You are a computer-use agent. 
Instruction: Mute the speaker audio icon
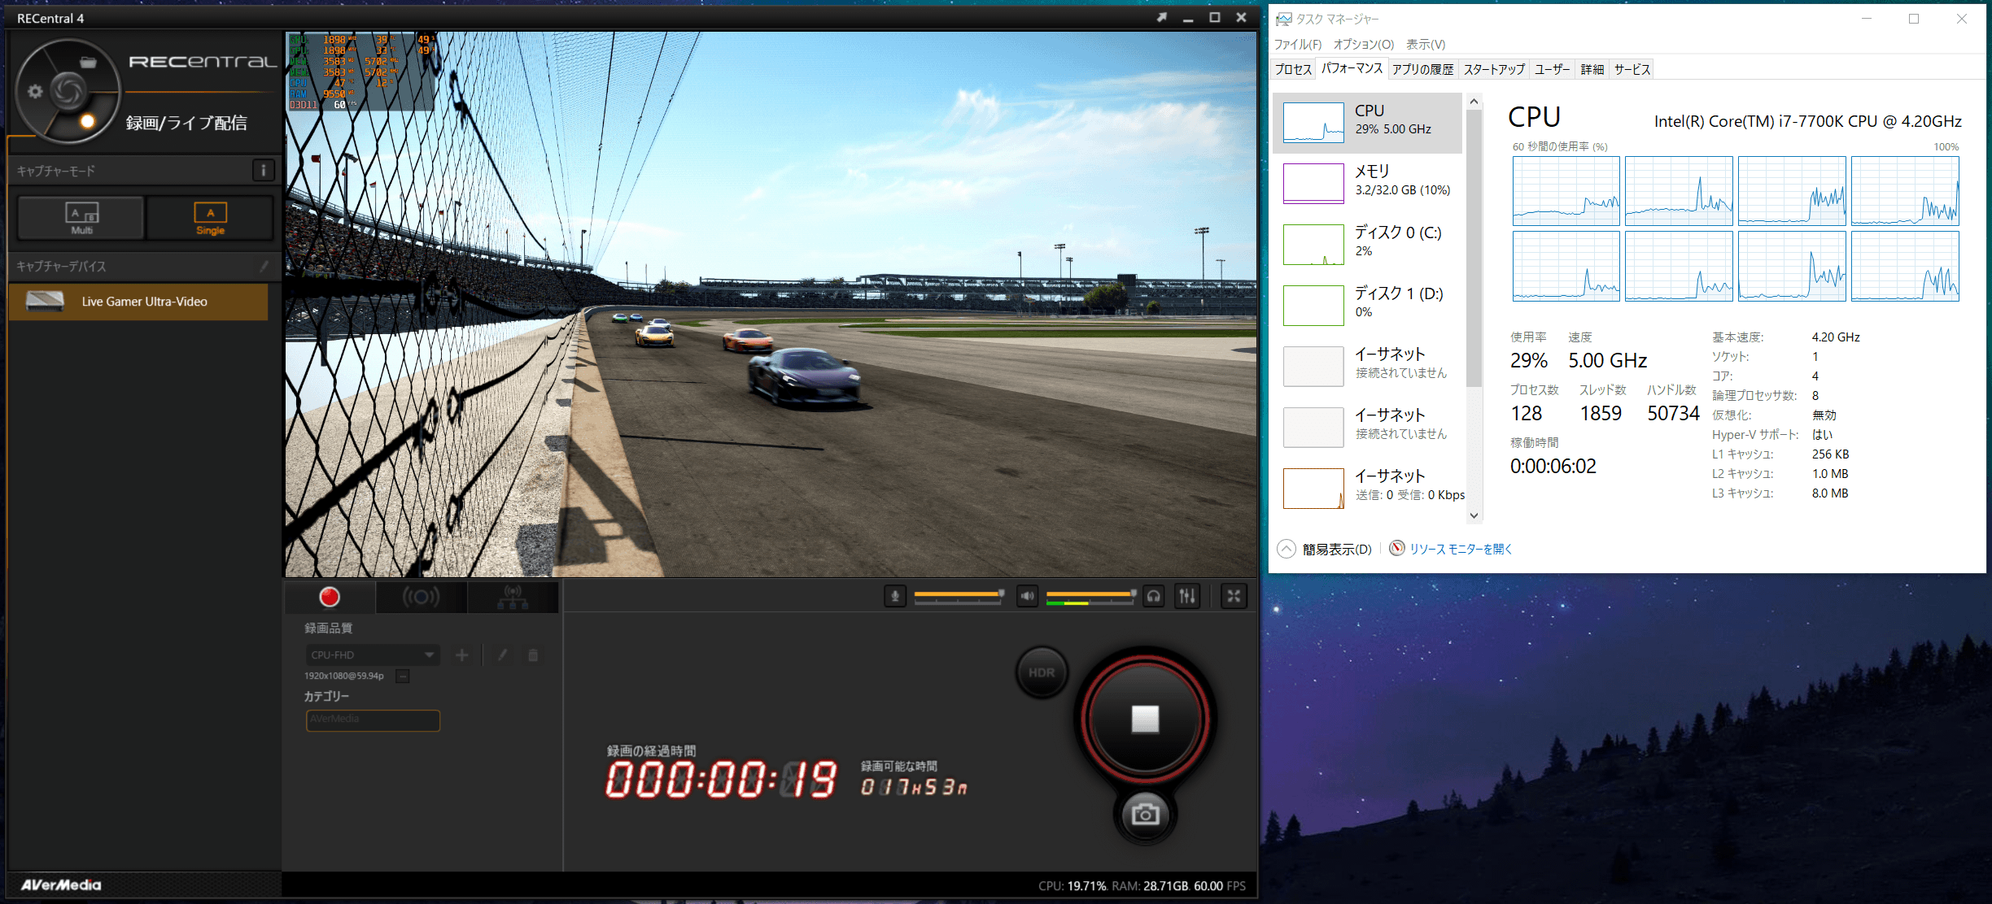point(1028,597)
